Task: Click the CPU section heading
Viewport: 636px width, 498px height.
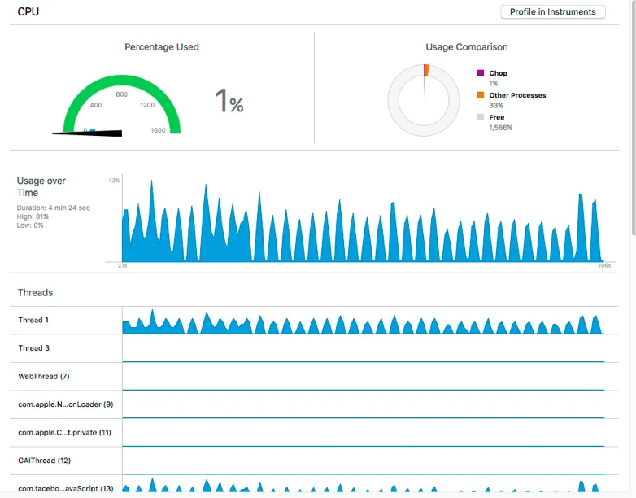Action: coord(28,11)
